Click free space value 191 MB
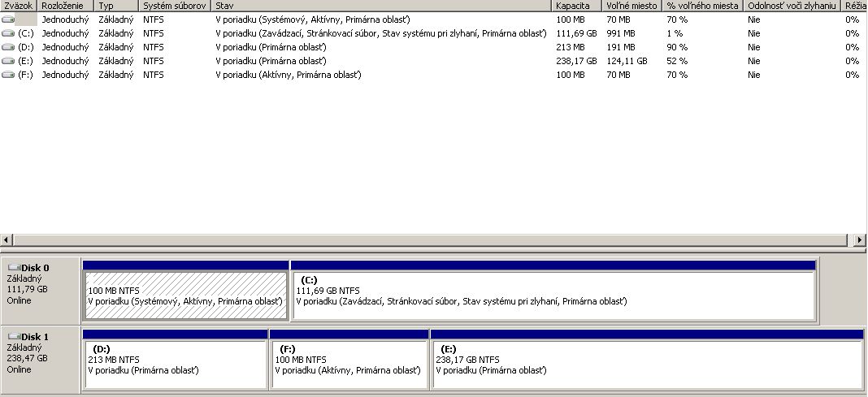Viewport: 868px width, 397px height. coord(621,47)
